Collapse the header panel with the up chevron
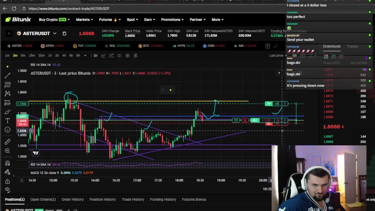This screenshot has height=211, width=375. coord(9,33)
